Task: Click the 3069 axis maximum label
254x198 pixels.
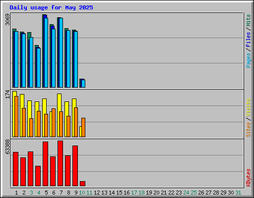Action: click(x=7, y=19)
